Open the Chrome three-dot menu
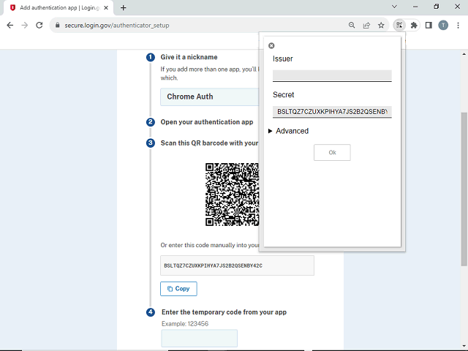 pyautogui.click(x=458, y=26)
